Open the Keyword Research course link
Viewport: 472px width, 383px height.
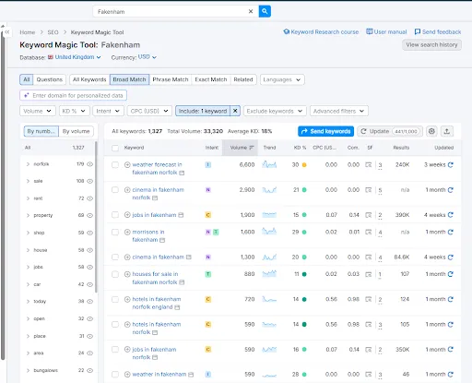(x=324, y=32)
